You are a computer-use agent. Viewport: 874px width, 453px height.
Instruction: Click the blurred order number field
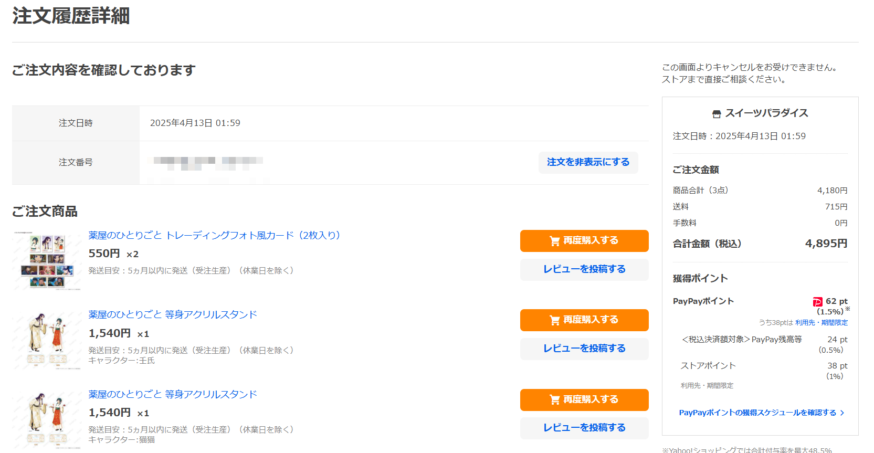pyautogui.click(x=208, y=163)
